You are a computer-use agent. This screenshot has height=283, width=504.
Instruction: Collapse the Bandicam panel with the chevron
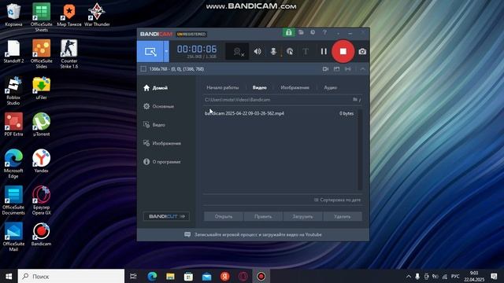[x=362, y=69]
